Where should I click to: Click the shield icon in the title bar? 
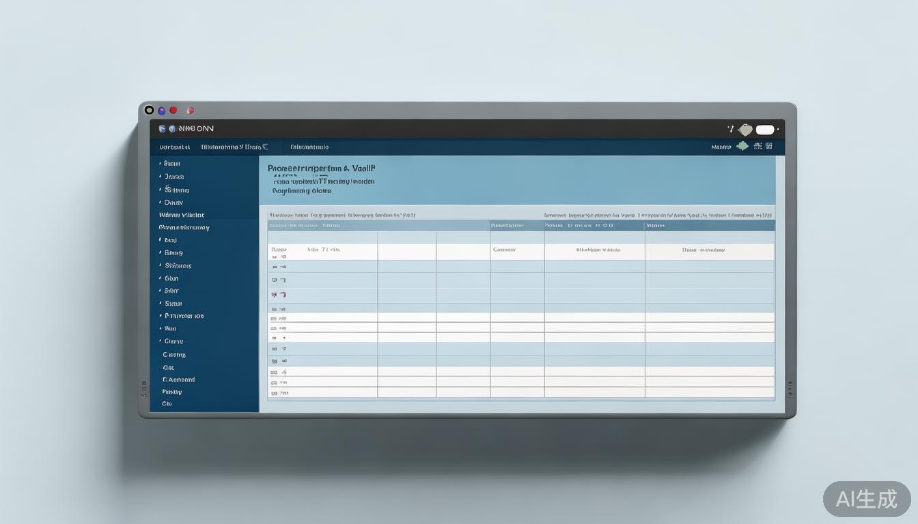pos(162,129)
